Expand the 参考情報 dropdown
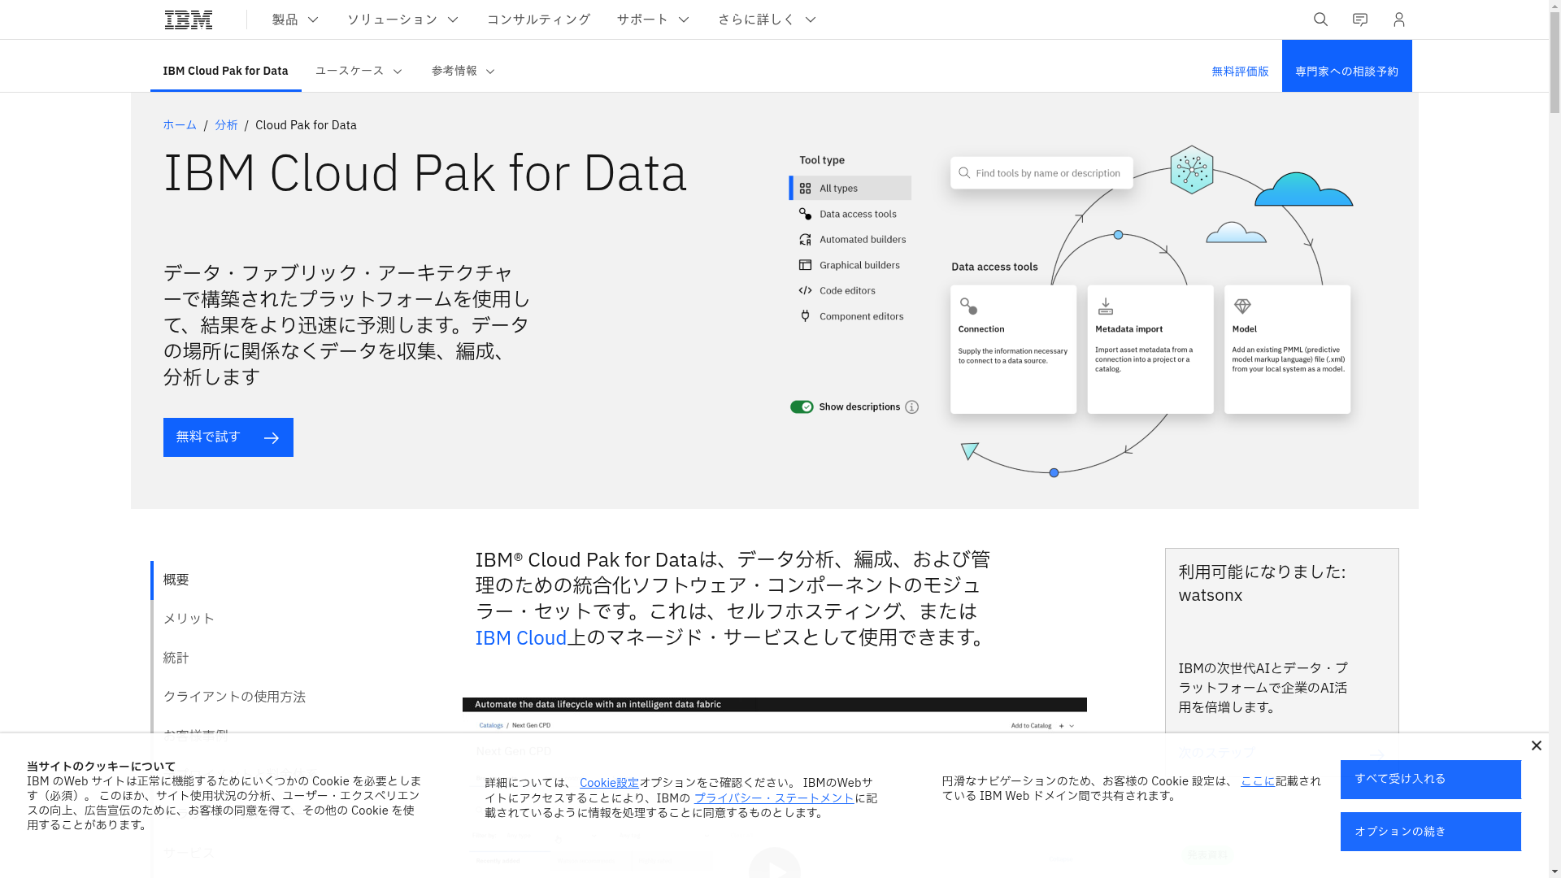The image size is (1561, 878). pyautogui.click(x=463, y=71)
